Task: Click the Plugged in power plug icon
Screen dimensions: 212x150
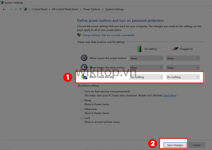Action: pos(175,49)
